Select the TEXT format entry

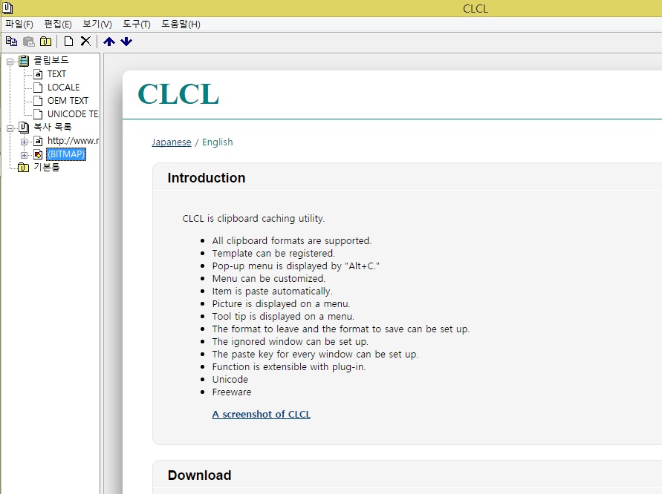(56, 73)
